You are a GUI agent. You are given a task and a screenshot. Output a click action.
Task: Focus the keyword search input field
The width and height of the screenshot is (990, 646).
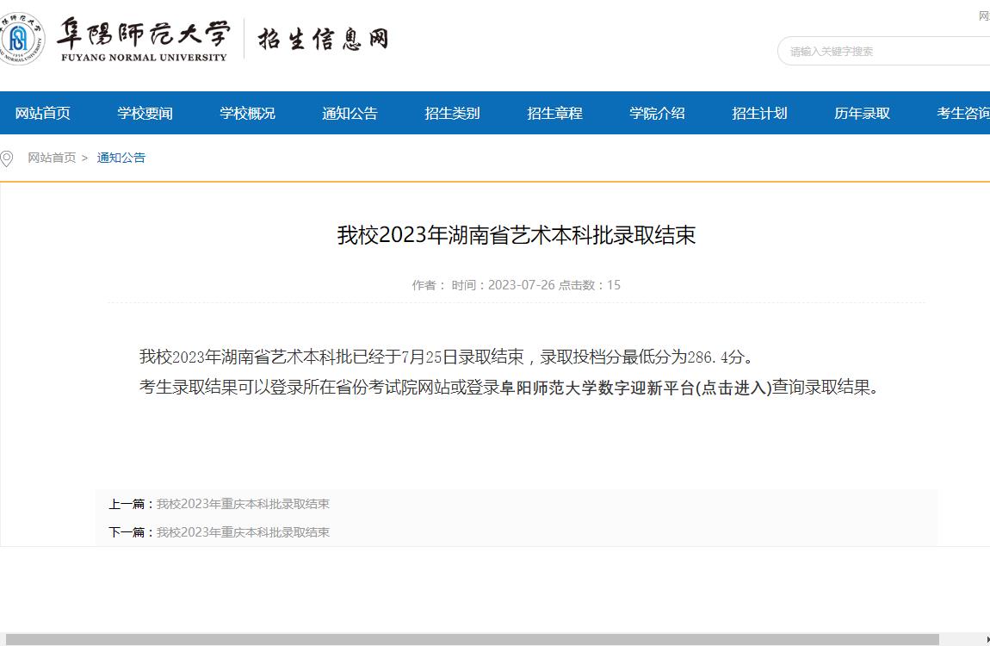884,51
